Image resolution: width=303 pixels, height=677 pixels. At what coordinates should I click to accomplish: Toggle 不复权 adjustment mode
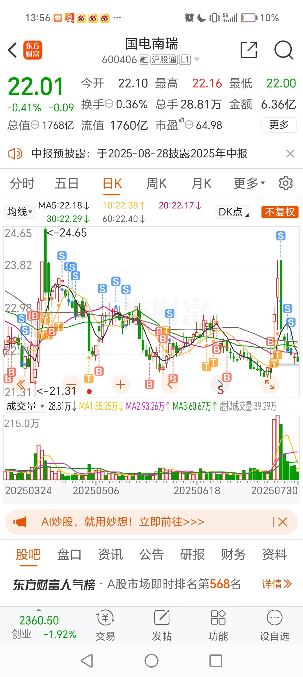click(x=280, y=212)
